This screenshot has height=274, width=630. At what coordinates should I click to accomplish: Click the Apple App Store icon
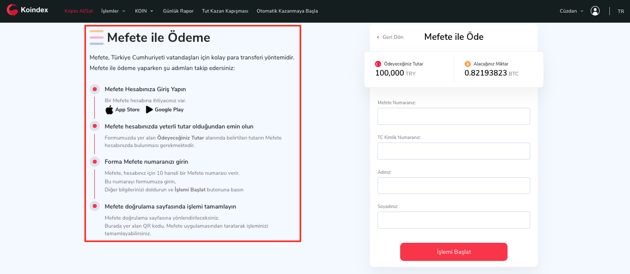(x=109, y=110)
